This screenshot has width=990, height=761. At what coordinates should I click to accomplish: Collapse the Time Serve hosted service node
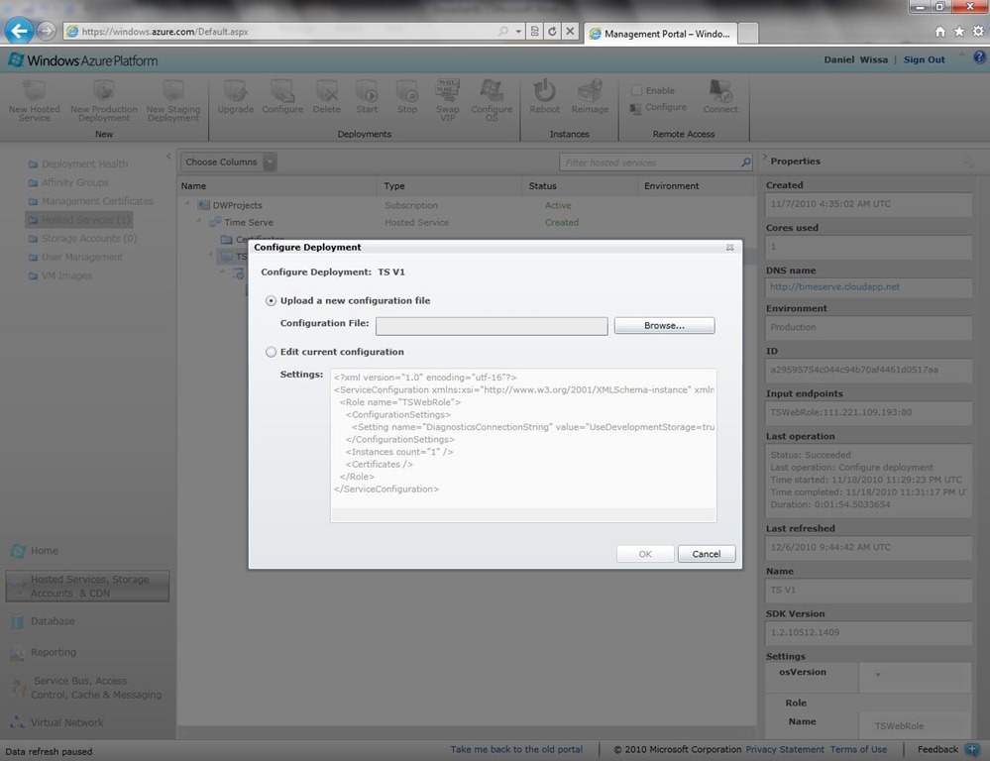click(x=199, y=223)
